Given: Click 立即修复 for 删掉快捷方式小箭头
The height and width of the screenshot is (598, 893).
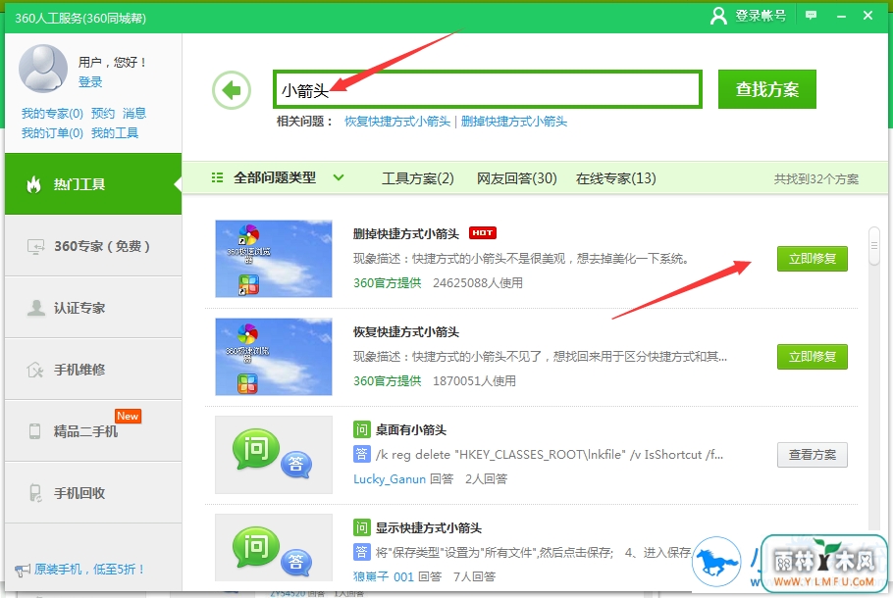Looking at the screenshot, I should (x=813, y=259).
